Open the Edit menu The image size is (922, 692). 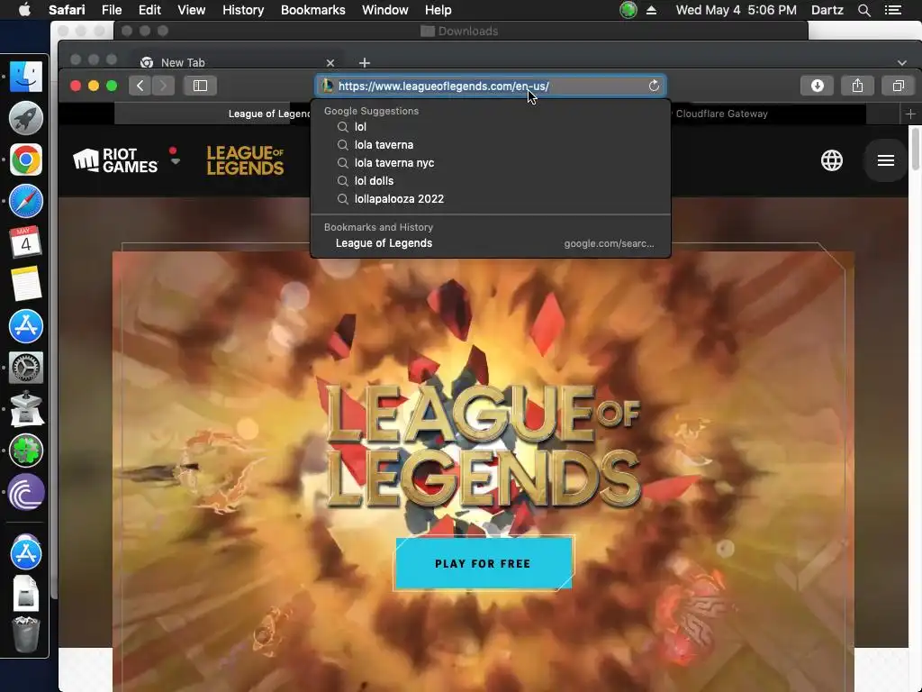coord(149,10)
